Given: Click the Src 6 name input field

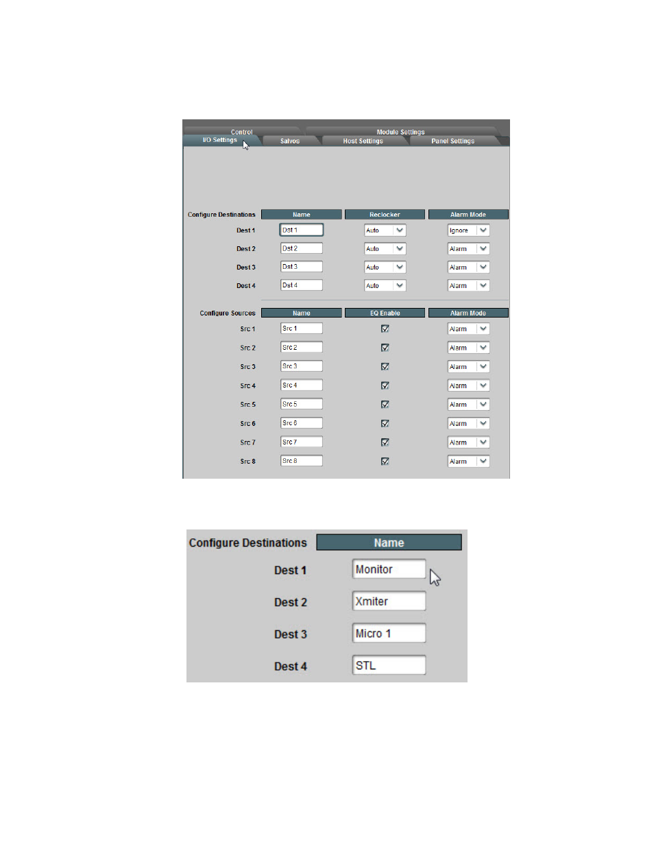Looking at the screenshot, I should 302,423.
